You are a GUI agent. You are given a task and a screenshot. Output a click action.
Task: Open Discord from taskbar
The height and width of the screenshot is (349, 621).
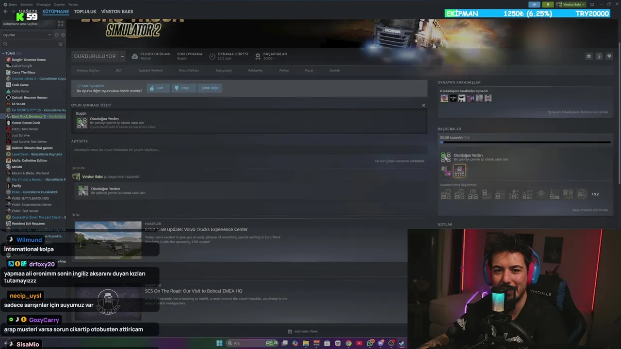[381, 343]
